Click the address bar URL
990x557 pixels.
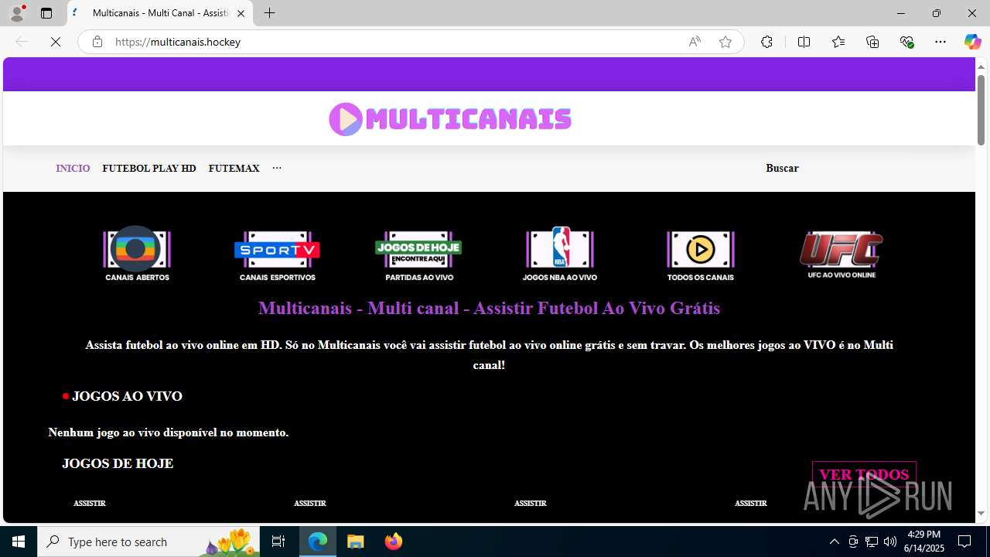[178, 42]
